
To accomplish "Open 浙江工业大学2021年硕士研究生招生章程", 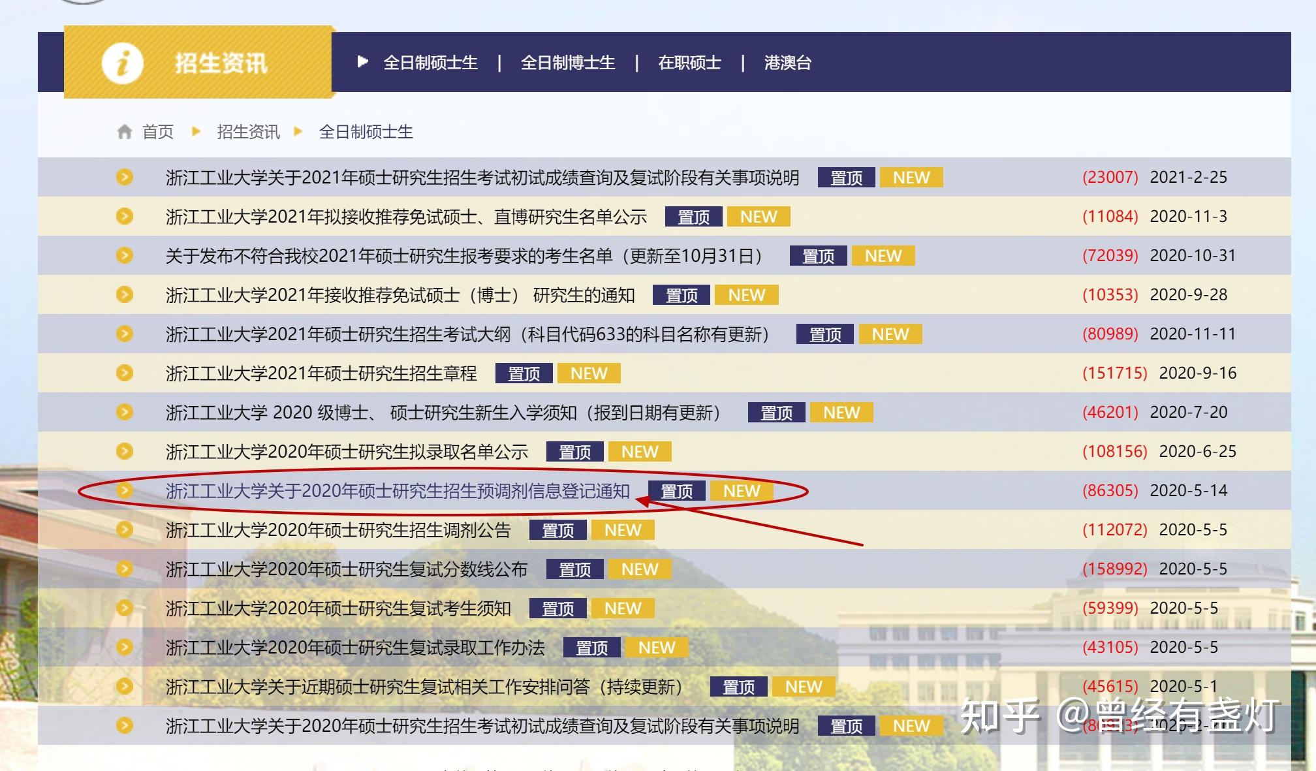I will coord(321,373).
